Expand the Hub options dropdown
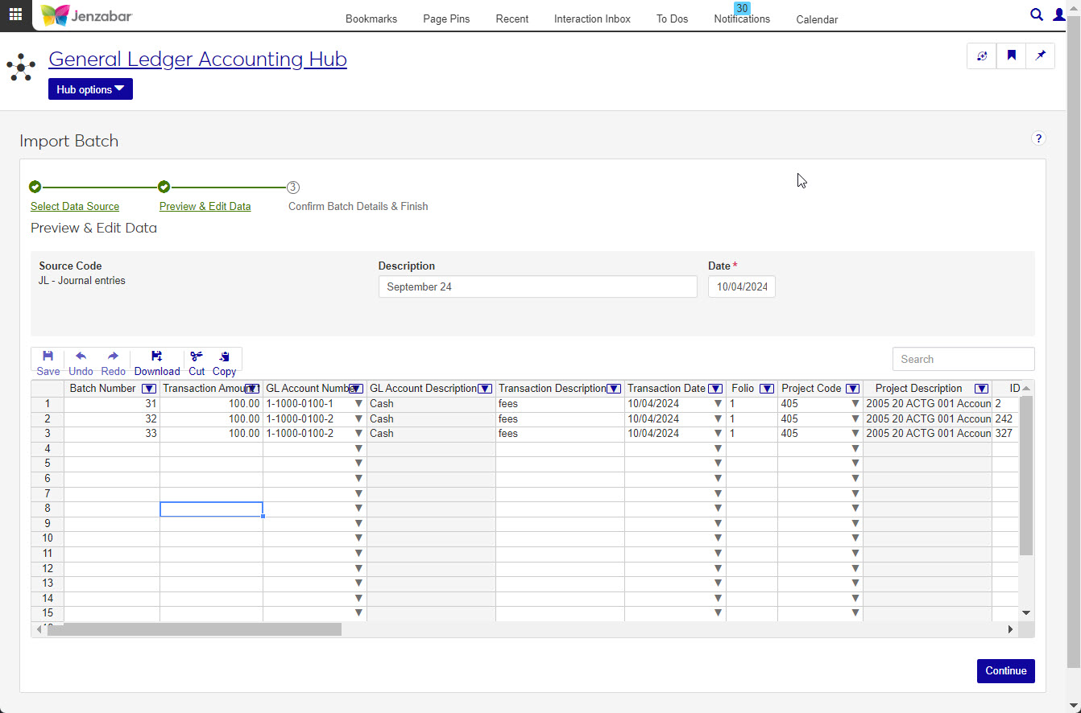Viewport: 1081px width, 713px height. tap(90, 89)
